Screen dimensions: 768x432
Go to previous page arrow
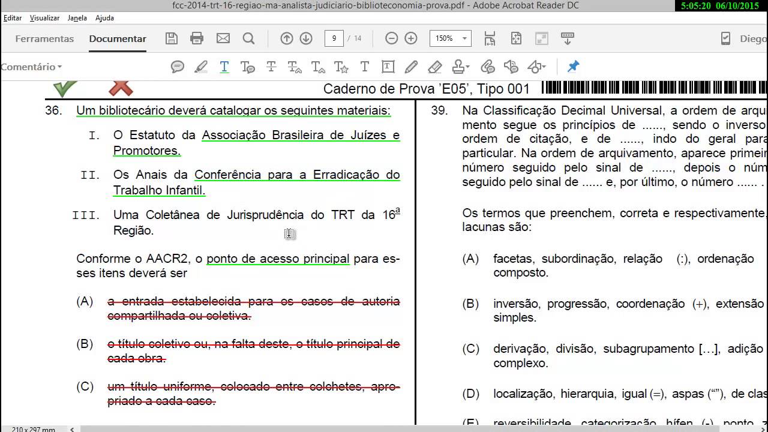(287, 38)
